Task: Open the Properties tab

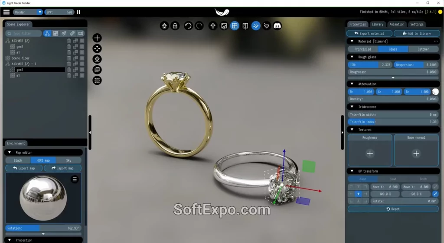Action: coord(357,24)
